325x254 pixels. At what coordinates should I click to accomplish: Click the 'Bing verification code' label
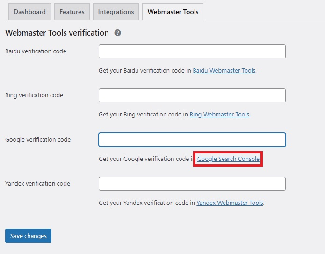(34, 95)
